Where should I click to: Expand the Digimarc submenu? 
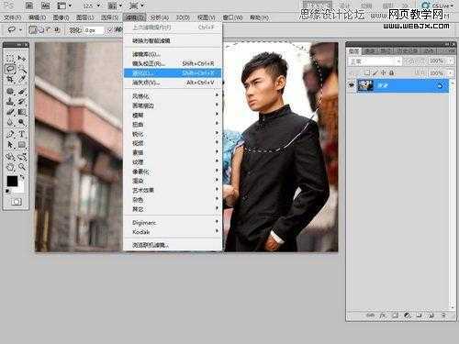click(173, 222)
